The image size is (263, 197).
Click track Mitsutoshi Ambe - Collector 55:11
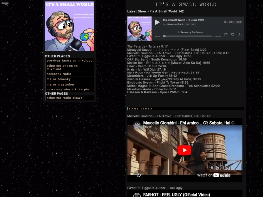pyautogui.click(x=152, y=89)
